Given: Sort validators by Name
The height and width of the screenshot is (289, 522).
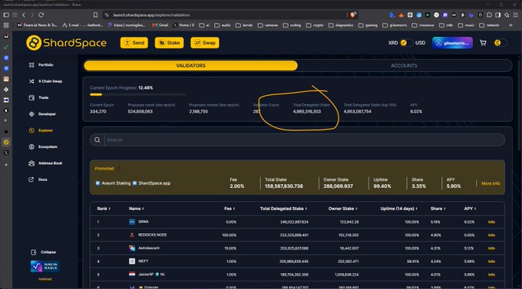Looking at the screenshot, I should click(x=136, y=209).
